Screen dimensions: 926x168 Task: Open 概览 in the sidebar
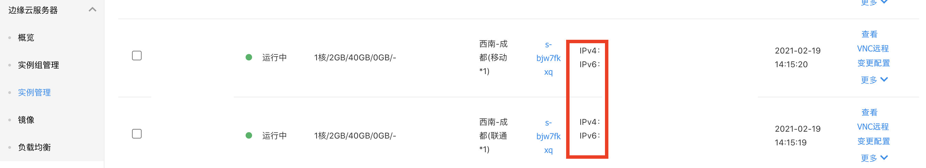pos(26,38)
